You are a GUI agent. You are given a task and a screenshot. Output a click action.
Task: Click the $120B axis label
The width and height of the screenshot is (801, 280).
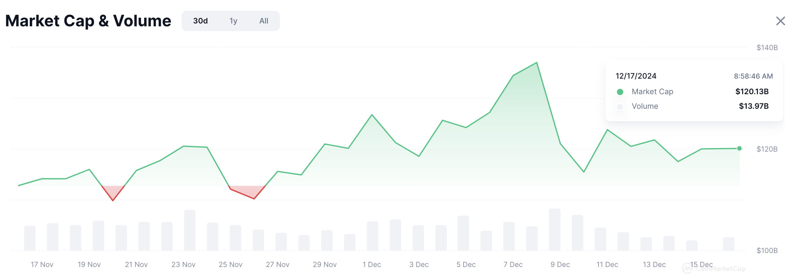click(x=767, y=149)
